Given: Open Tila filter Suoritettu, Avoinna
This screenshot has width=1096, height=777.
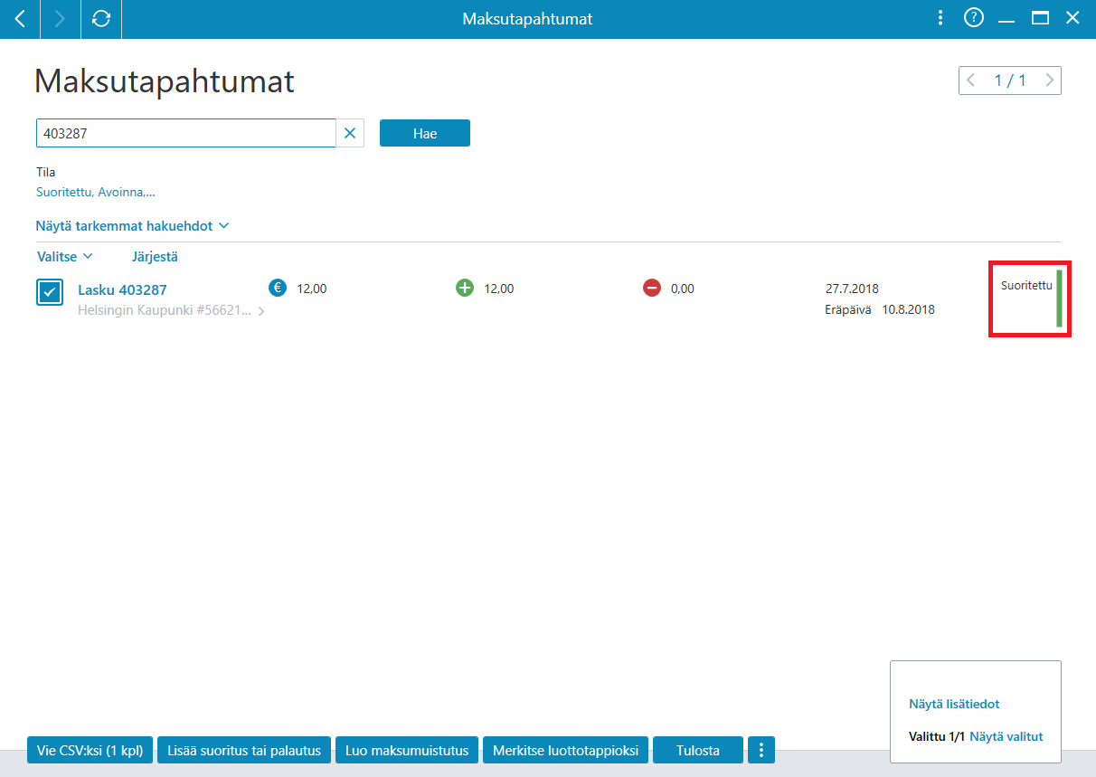Looking at the screenshot, I should (x=96, y=192).
